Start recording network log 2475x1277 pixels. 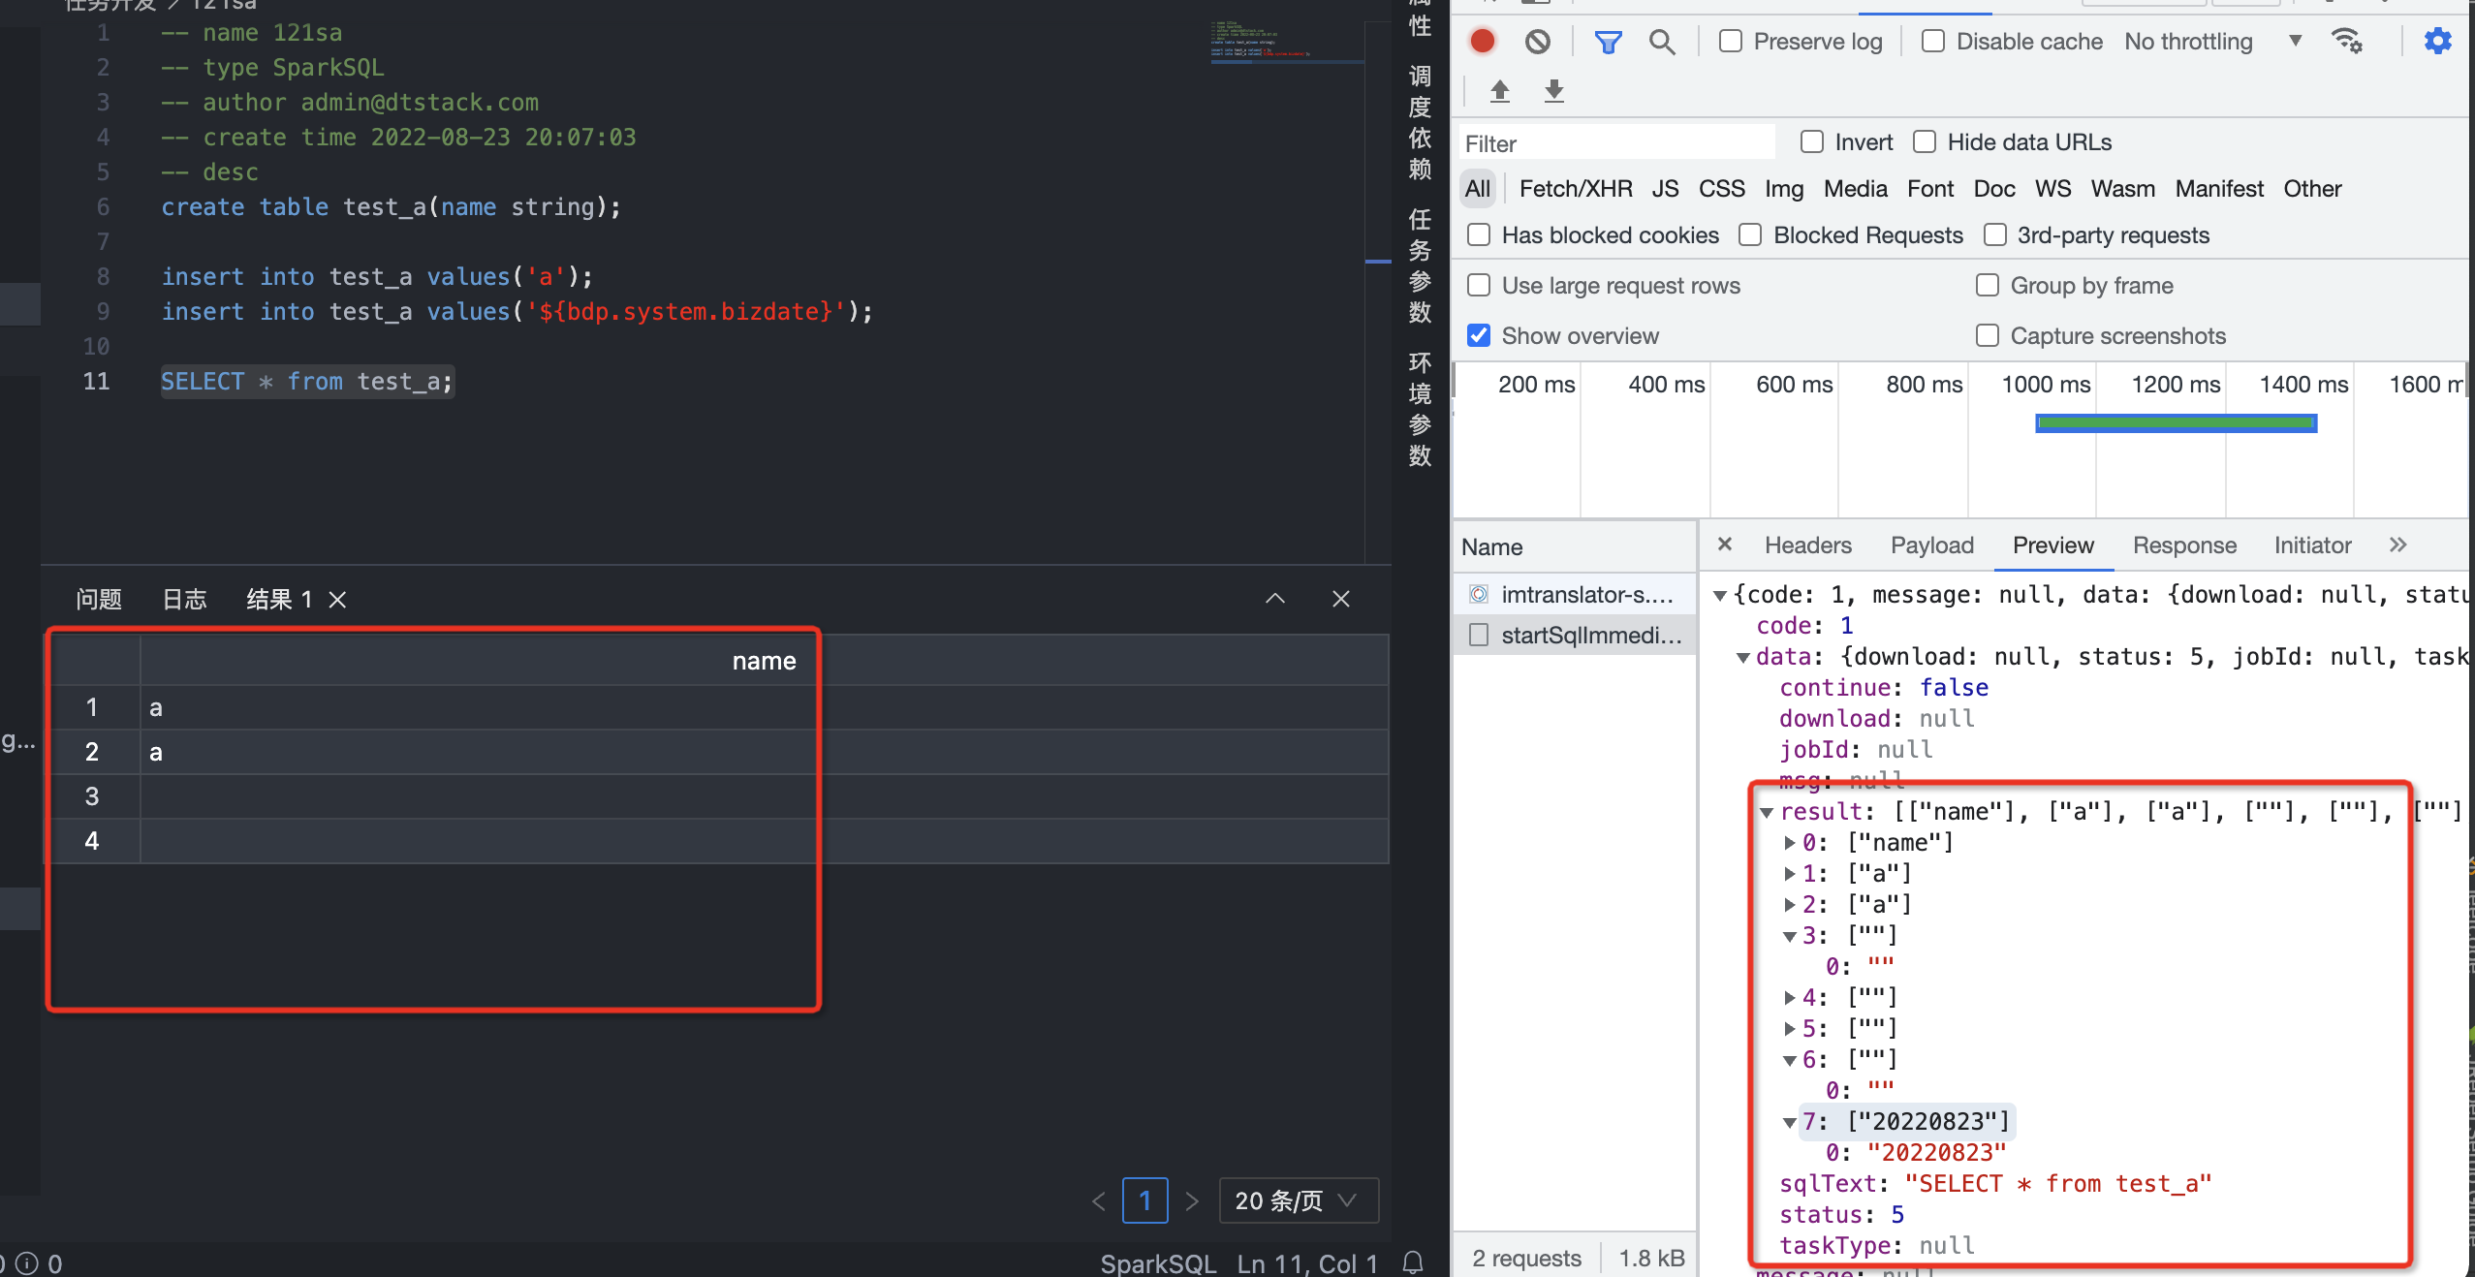click(1482, 41)
